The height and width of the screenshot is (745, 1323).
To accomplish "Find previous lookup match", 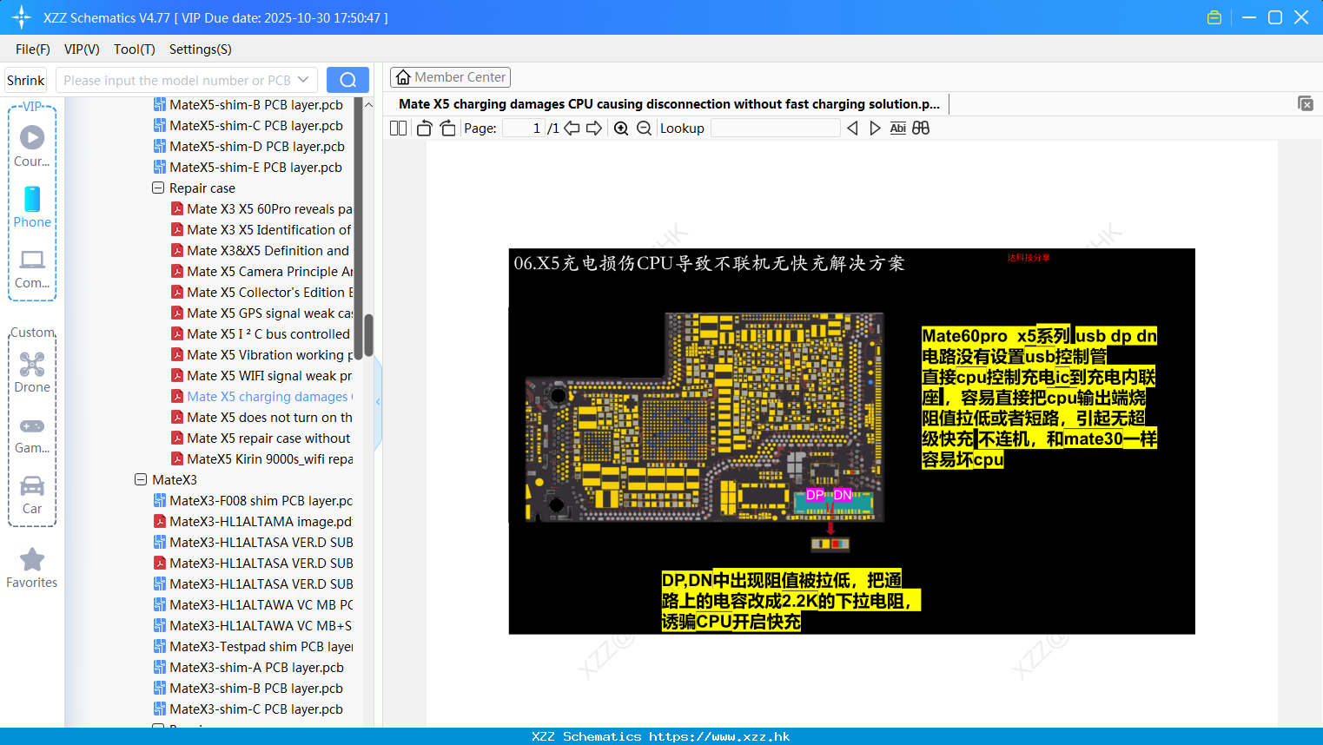I will pos(852,129).
